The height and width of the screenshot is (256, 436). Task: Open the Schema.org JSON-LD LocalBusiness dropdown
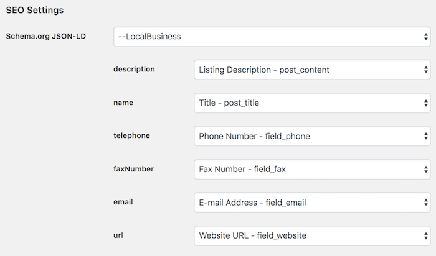272,37
